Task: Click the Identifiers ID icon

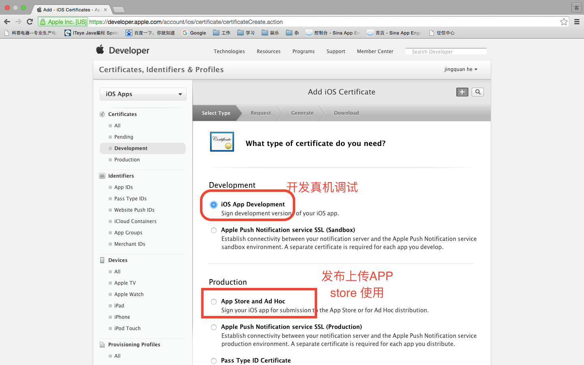Action: coord(102,176)
